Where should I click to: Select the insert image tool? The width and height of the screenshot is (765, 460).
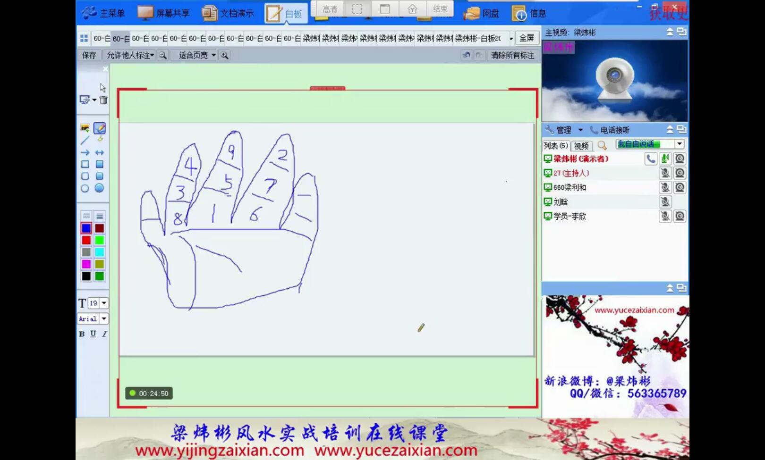point(85,128)
